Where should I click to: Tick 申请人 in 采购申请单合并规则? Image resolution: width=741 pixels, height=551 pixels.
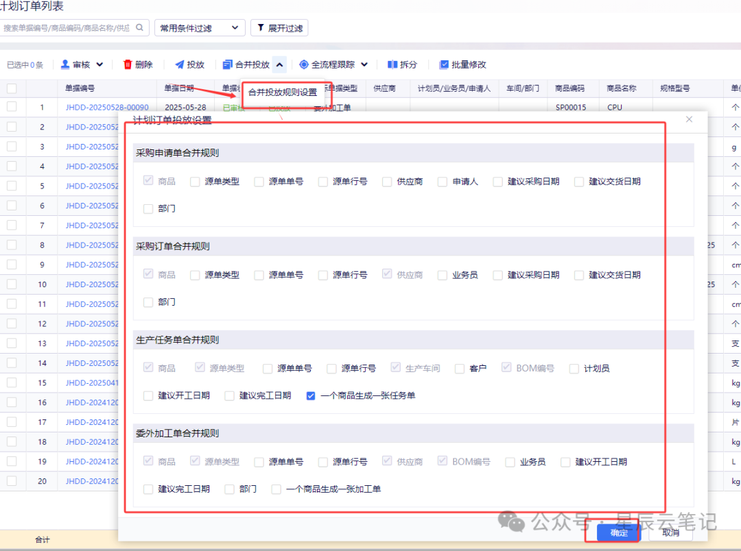(x=443, y=182)
